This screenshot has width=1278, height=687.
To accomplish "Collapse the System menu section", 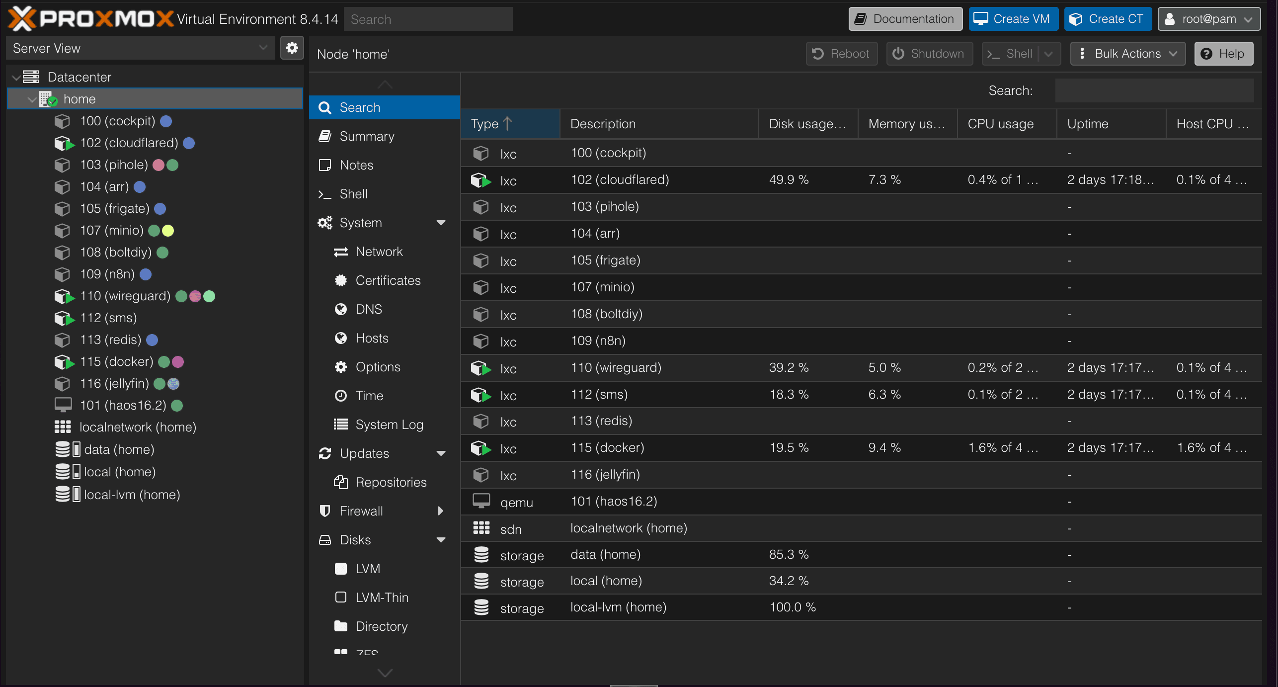I will (x=441, y=223).
